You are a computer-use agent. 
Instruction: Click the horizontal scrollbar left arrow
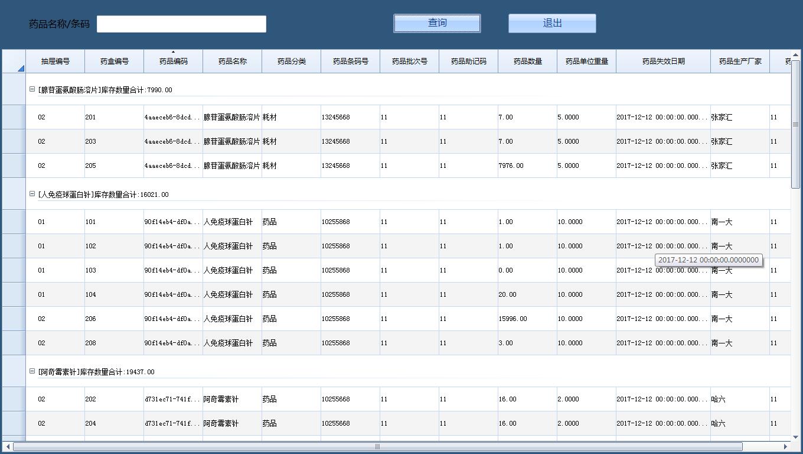(x=8, y=446)
